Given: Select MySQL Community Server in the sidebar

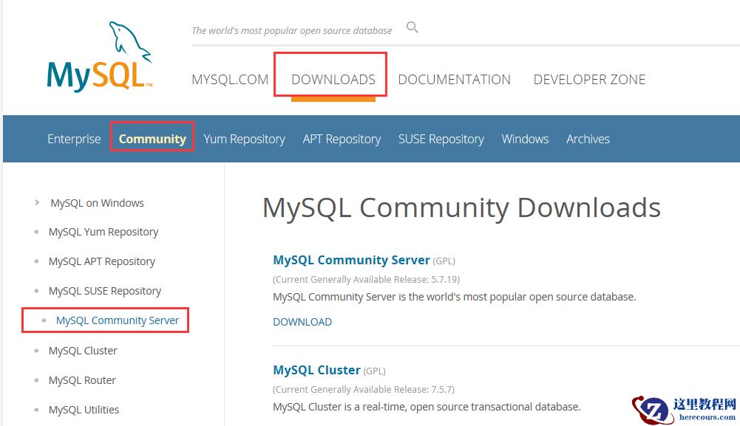Looking at the screenshot, I should pyautogui.click(x=118, y=320).
